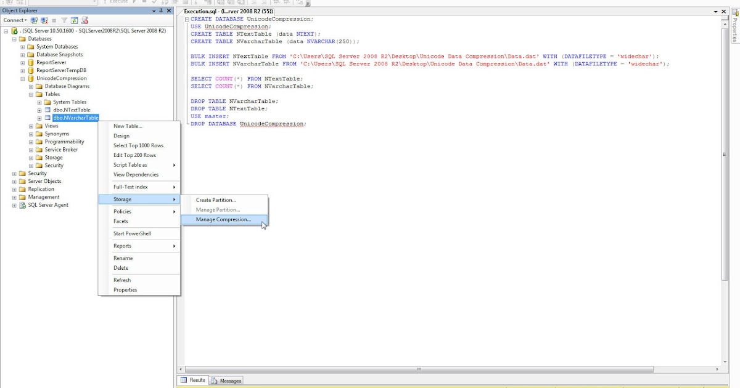This screenshot has height=388, width=740.
Task: Open the Object Explorer filter icon
Action: (64, 20)
